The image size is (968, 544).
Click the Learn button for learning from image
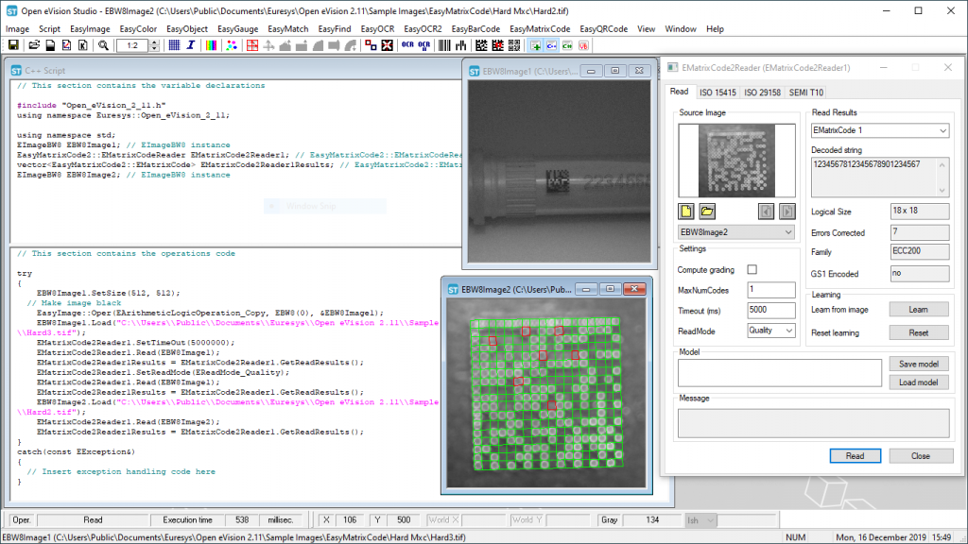918,309
